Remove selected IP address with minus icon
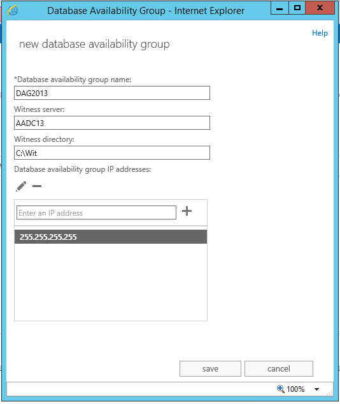 tap(37, 186)
